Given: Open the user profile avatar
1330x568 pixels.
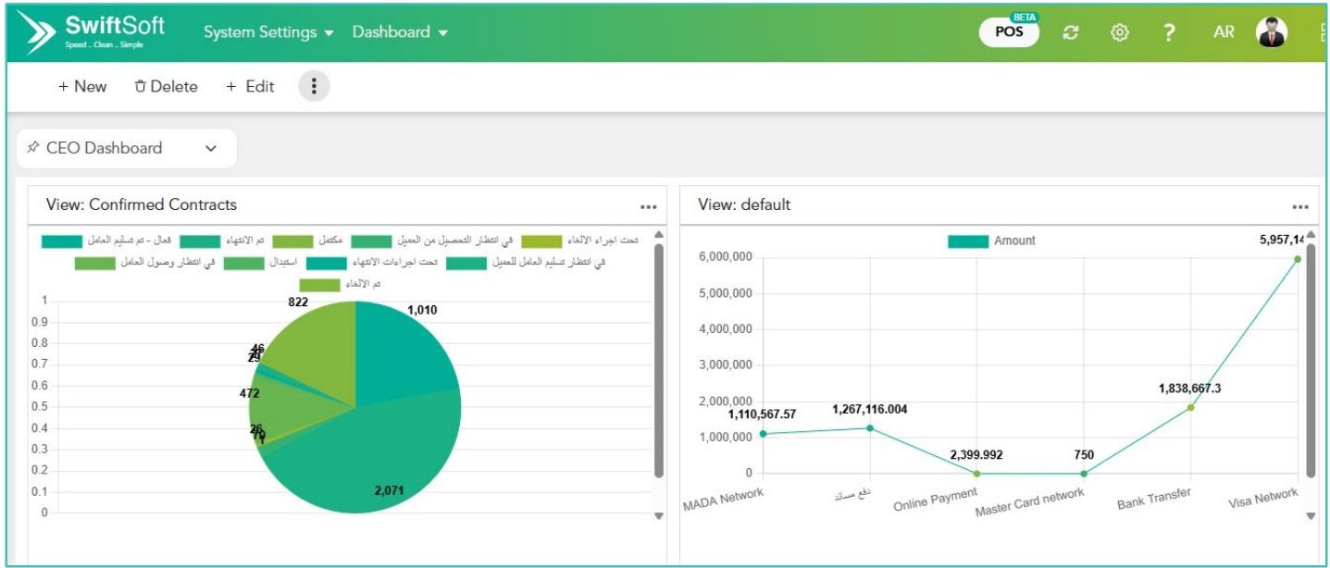Looking at the screenshot, I should [1272, 32].
